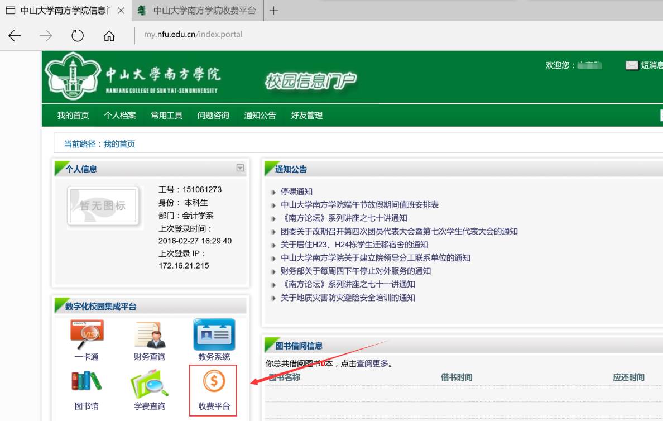This screenshot has height=421, width=663.
Task: Click the login IP 172.16.21.215 text
Action: tap(184, 266)
